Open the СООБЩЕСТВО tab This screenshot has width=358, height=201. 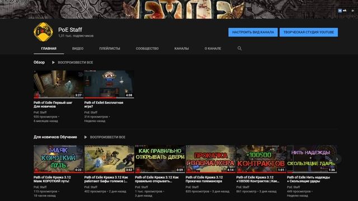(147, 49)
